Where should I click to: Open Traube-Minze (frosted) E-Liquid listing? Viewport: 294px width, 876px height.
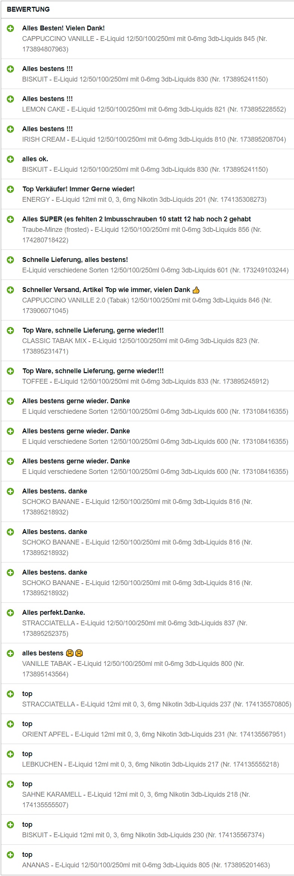coord(142,235)
